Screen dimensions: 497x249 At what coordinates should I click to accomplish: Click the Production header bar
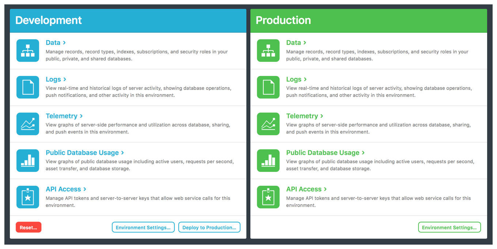[368, 20]
